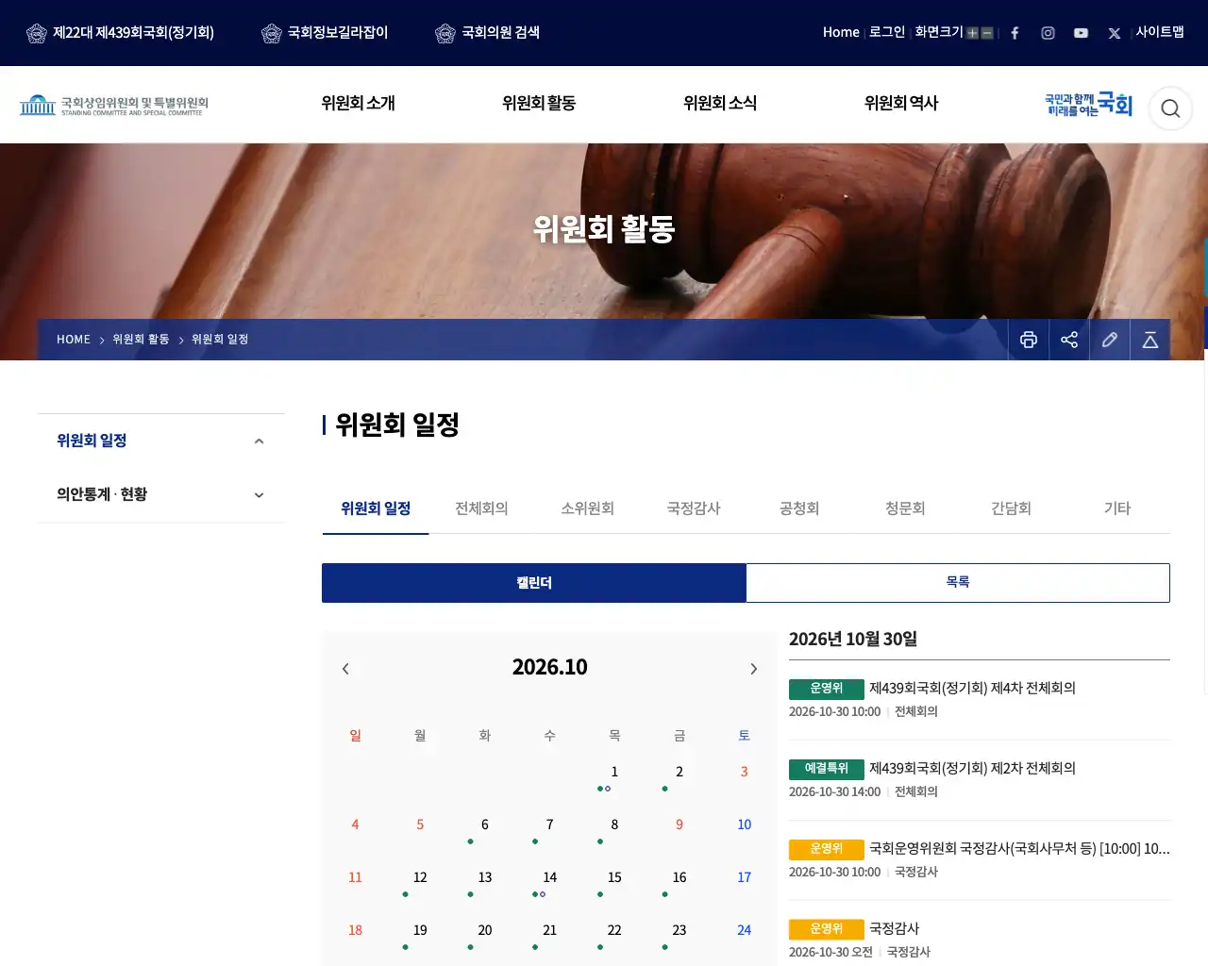This screenshot has height=966, width=1208.
Task: Open 위원회 역사 main menu
Action: click(x=901, y=104)
